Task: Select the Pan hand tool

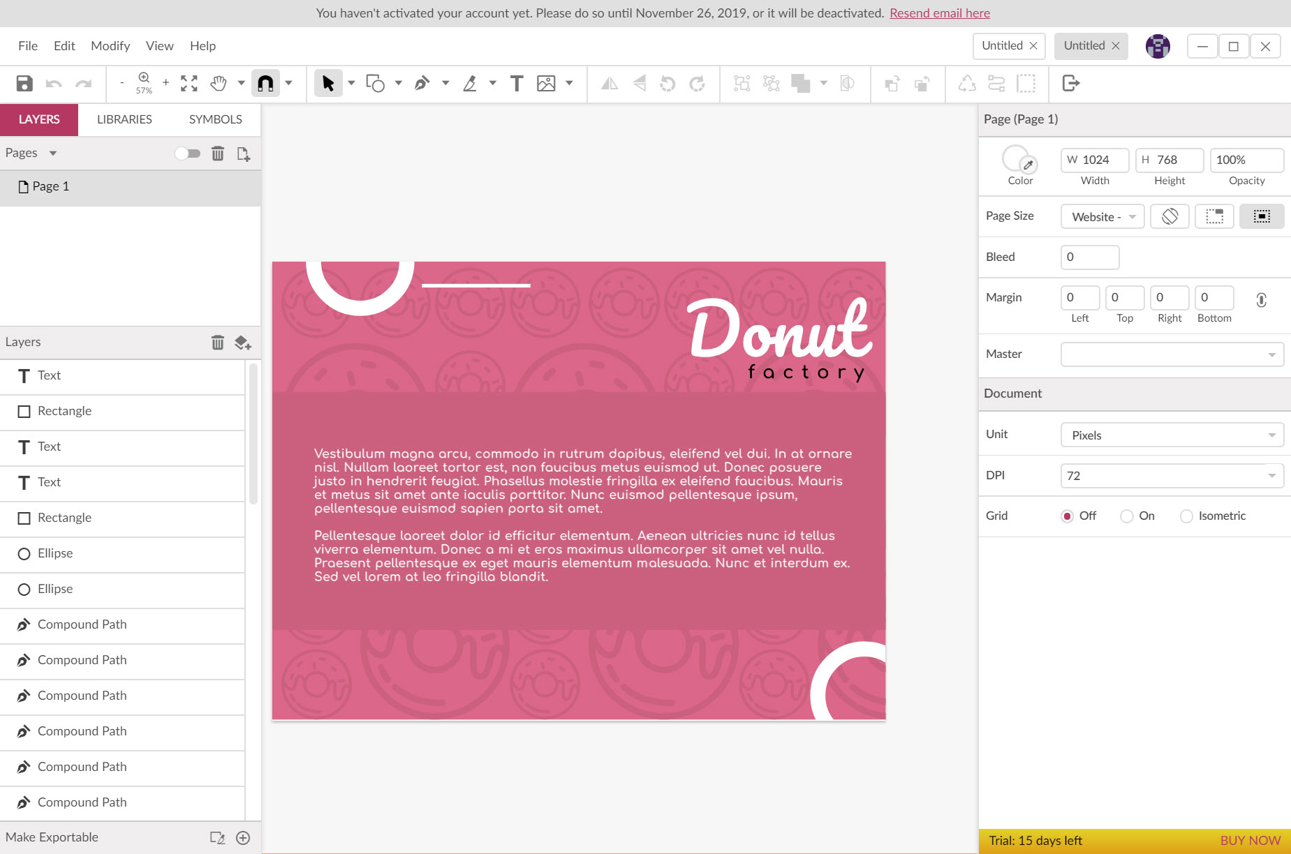Action: point(219,84)
